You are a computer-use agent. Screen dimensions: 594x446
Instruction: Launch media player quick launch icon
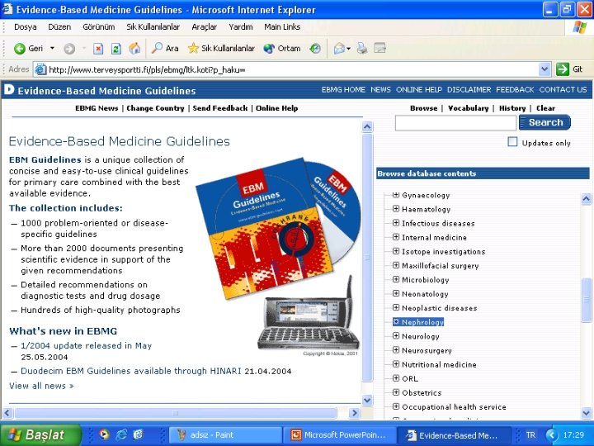pos(104,434)
